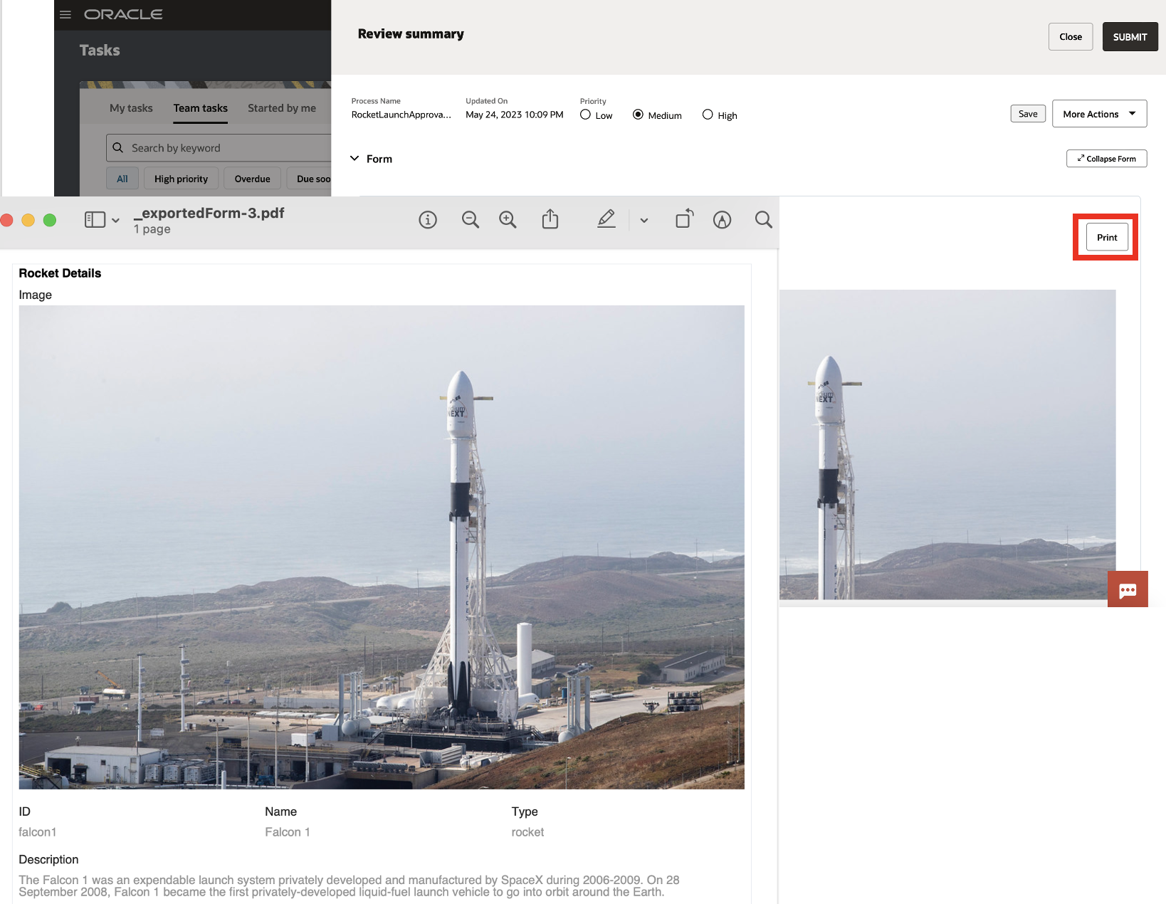Show PDF document info inspector
1166x904 pixels.
coord(428,220)
